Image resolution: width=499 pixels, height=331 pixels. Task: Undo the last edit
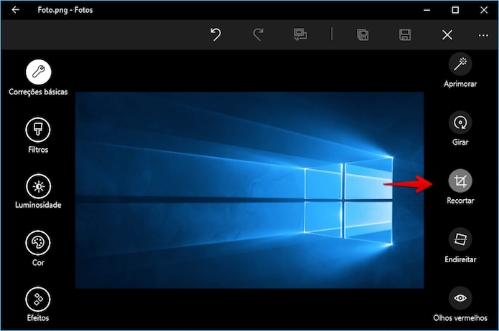216,34
